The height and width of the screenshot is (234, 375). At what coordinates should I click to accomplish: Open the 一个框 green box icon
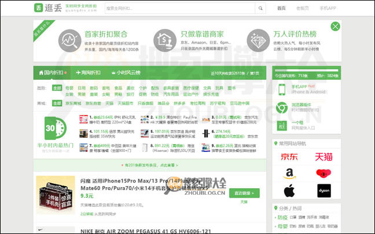pos(282,125)
